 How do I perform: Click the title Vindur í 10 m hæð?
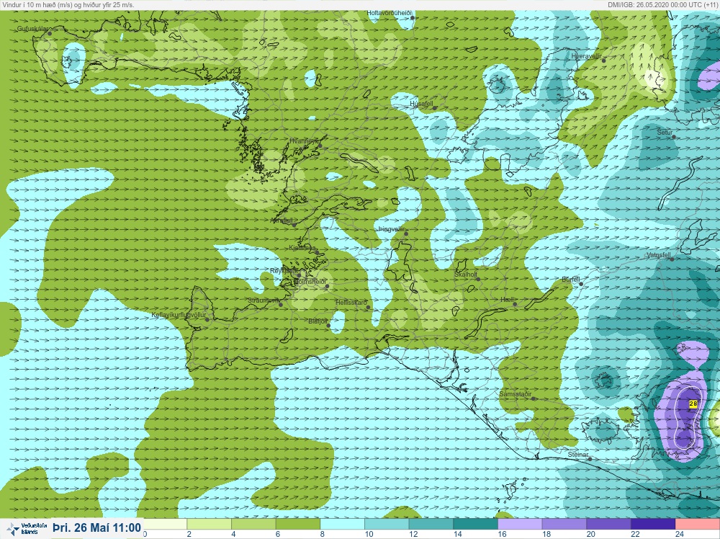pyautogui.click(x=68, y=4)
